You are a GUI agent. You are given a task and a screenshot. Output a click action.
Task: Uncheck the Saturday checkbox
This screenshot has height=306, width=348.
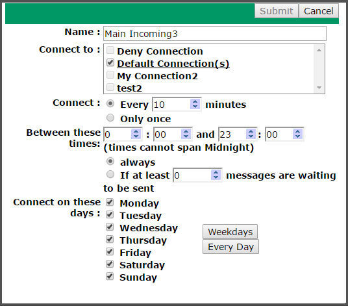coord(110,264)
